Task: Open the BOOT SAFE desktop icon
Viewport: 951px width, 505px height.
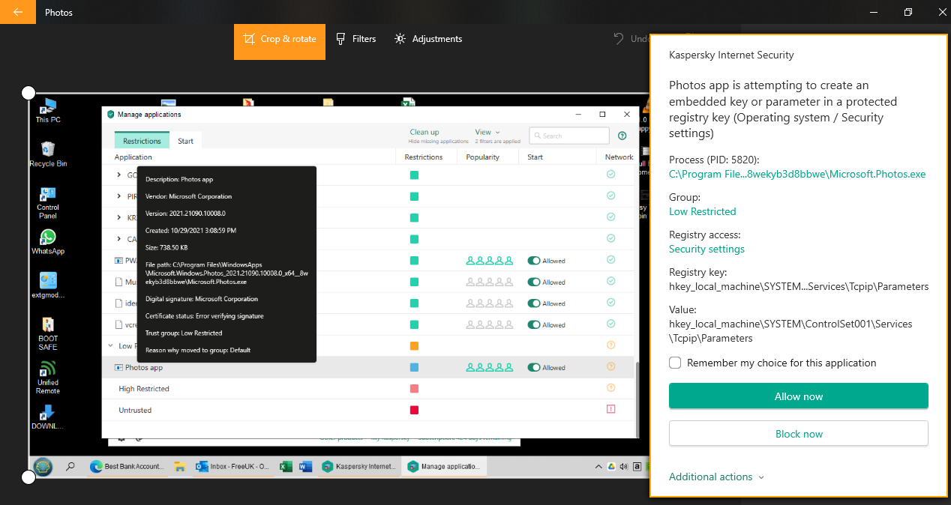Action: 48,333
